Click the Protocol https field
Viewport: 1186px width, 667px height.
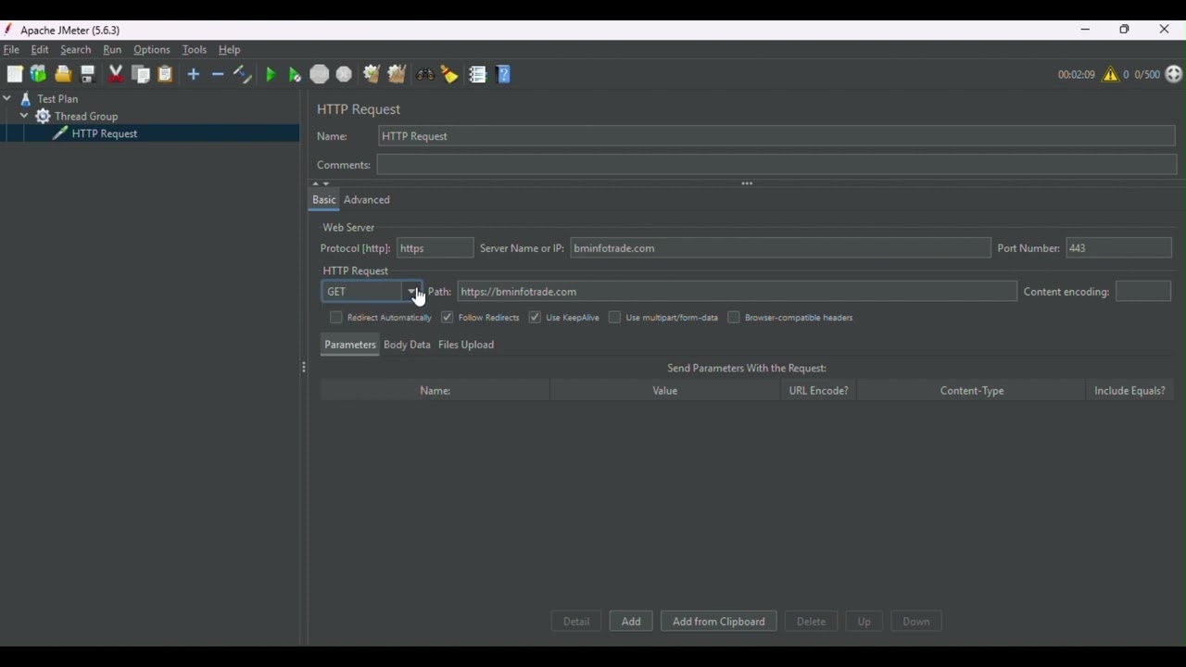(x=435, y=248)
